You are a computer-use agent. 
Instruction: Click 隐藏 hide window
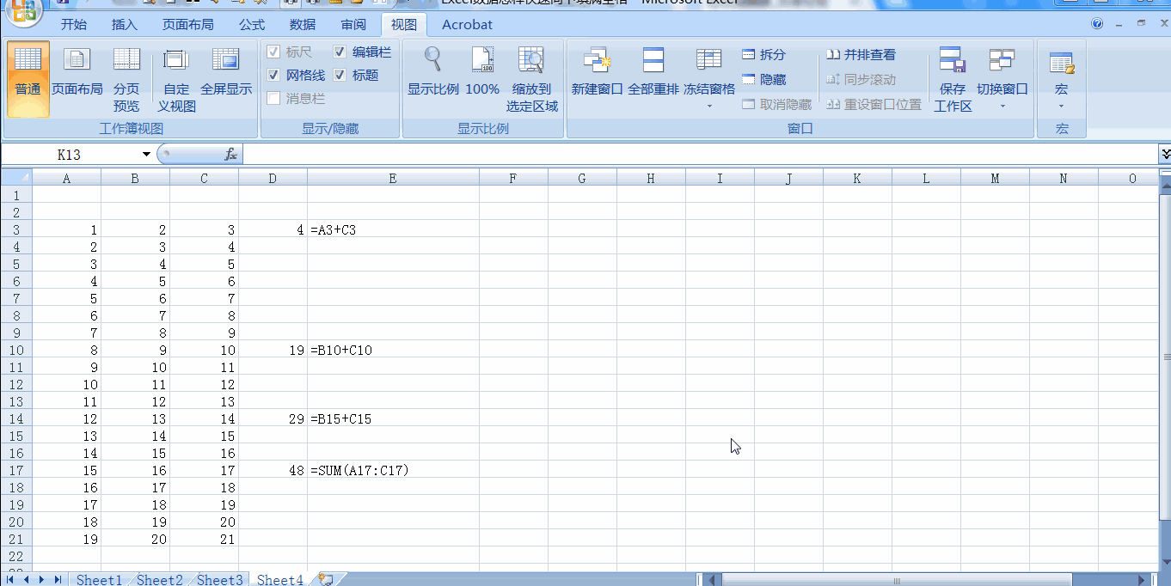[x=763, y=79]
